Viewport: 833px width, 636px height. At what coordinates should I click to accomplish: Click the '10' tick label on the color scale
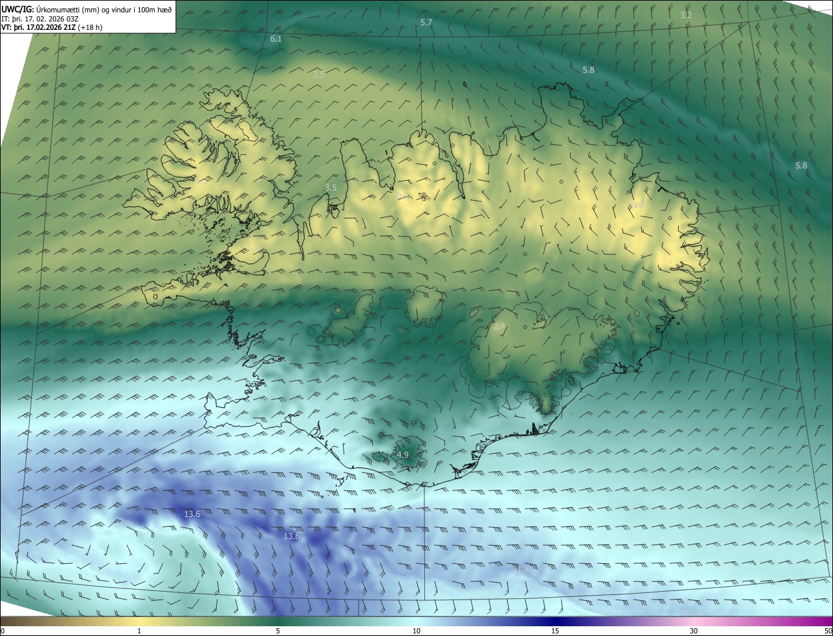click(x=416, y=631)
